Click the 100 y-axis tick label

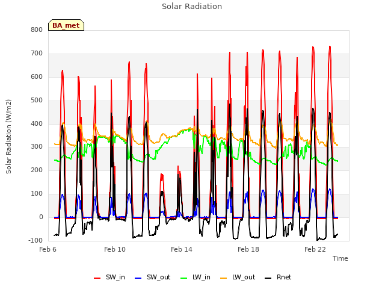coord(37,194)
